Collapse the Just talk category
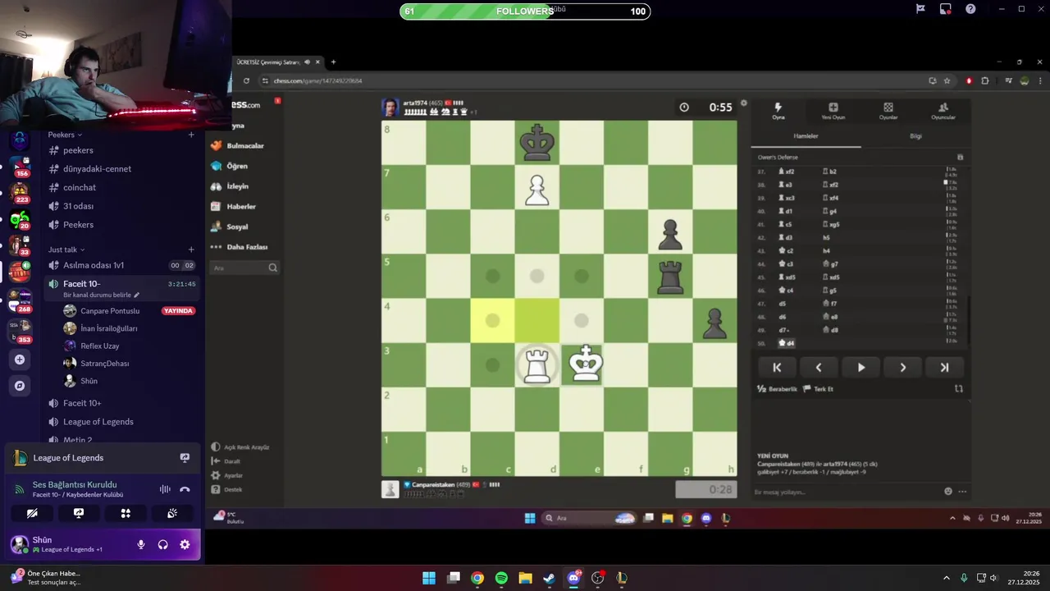Viewport: 1050px width, 591px height. 66,250
